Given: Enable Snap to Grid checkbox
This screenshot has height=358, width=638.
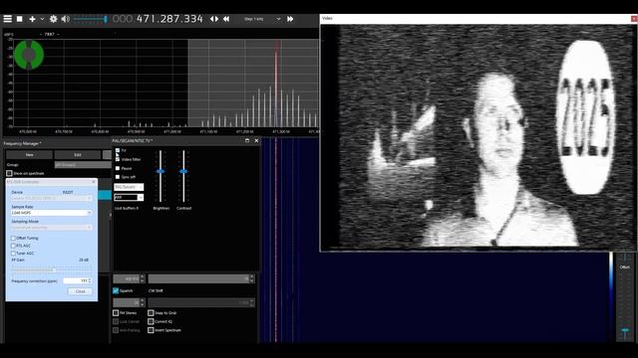Looking at the screenshot, I should (151, 313).
